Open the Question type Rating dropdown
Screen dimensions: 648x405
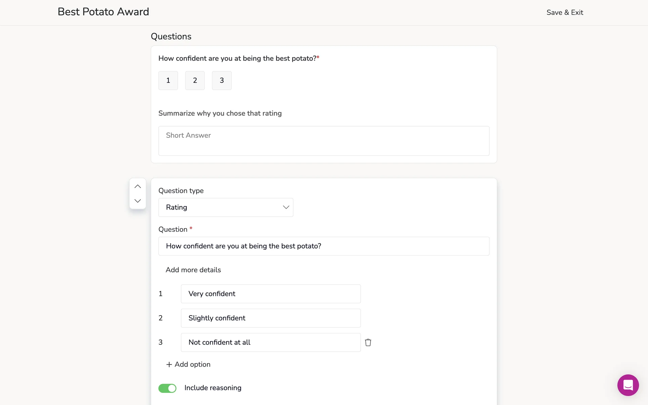225,207
